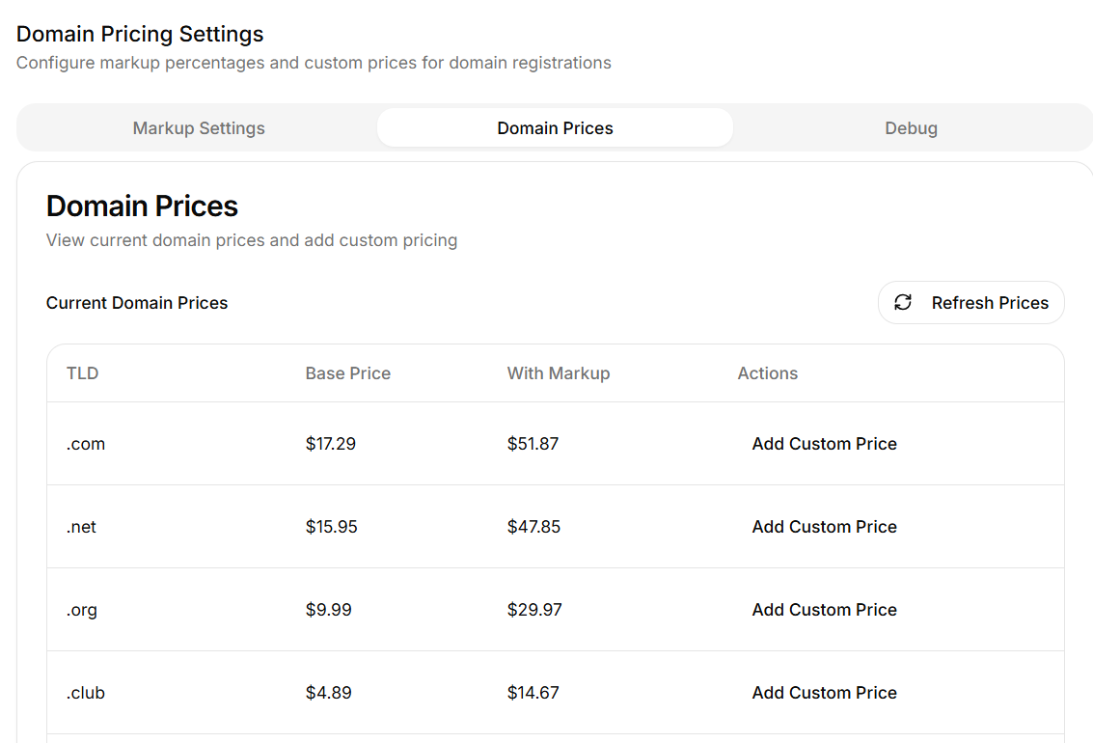The height and width of the screenshot is (743, 1093).
Task: Open the Debug tab
Action: (911, 128)
